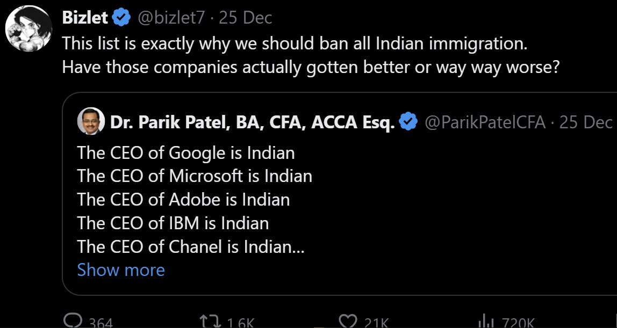Click the 21K likes count

pyautogui.click(x=376, y=323)
